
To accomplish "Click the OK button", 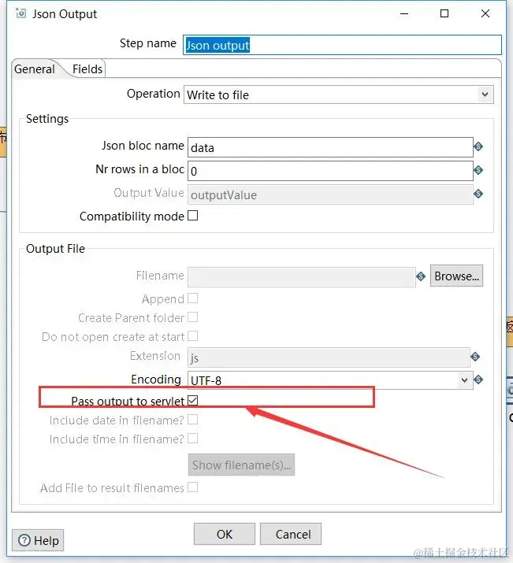I will tap(225, 535).
